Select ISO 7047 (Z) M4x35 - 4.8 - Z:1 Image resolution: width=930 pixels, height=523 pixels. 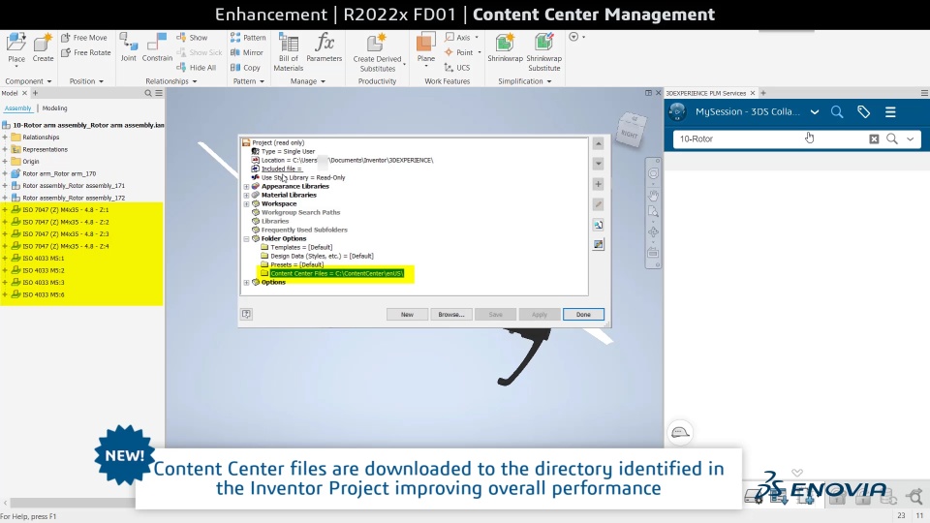65,210
